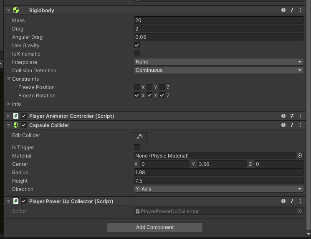Click the Radius value field
The image size is (311, 239).
tap(219, 173)
